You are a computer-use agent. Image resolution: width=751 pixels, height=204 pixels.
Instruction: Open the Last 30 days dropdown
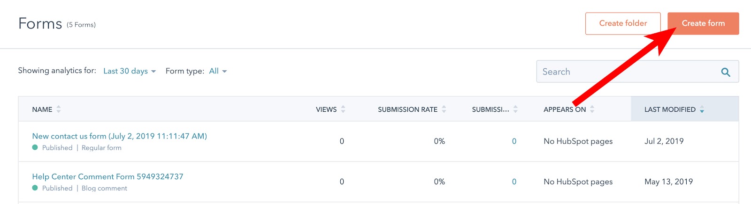(x=129, y=71)
